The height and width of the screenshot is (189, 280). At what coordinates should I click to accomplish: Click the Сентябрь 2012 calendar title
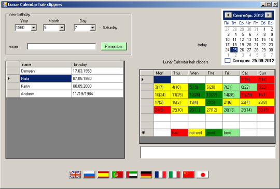(248, 16)
